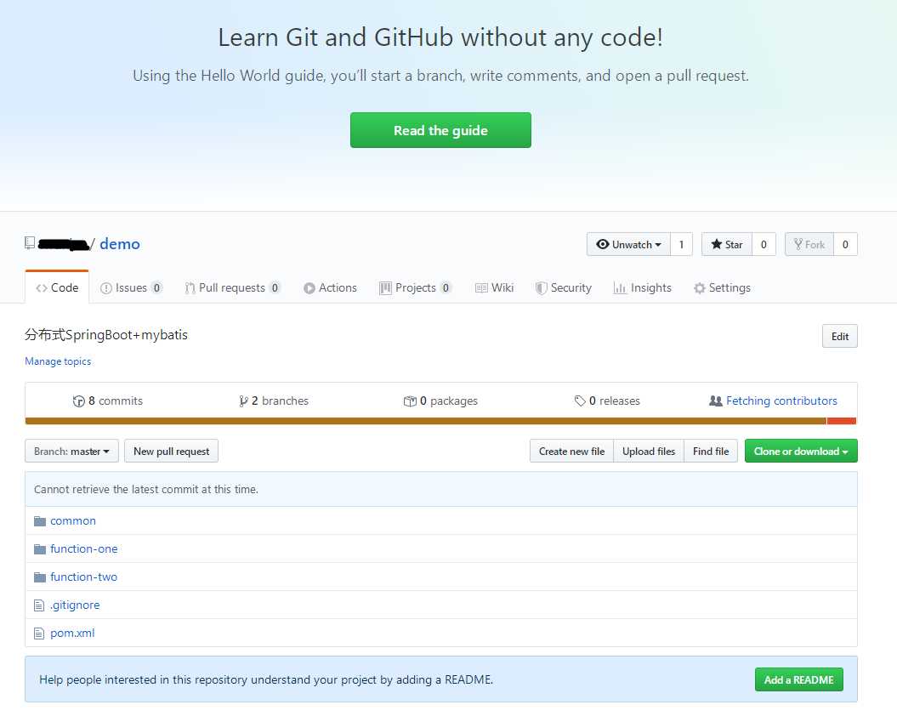Click the bar graph icon in Insights tab

tap(620, 288)
